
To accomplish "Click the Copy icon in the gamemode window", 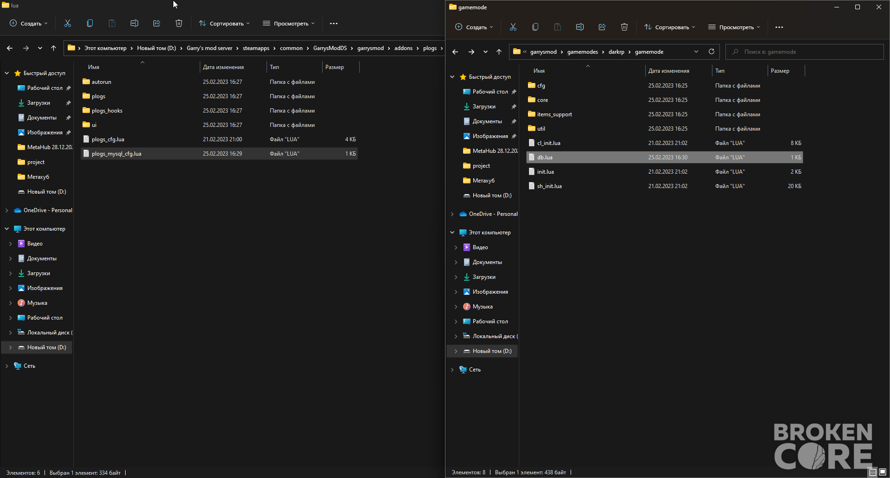I will 535,27.
